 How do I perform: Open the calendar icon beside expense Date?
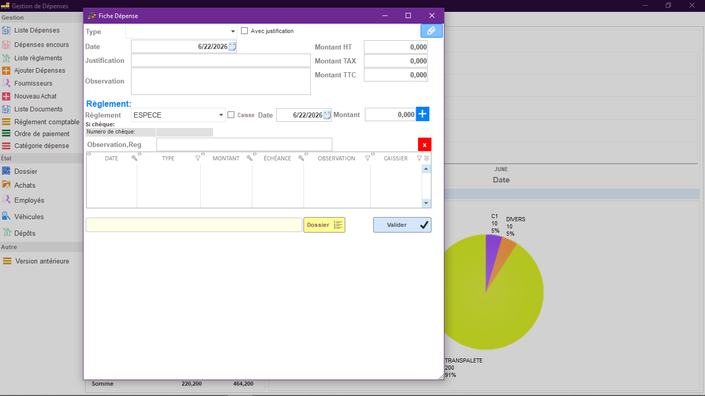coord(232,46)
